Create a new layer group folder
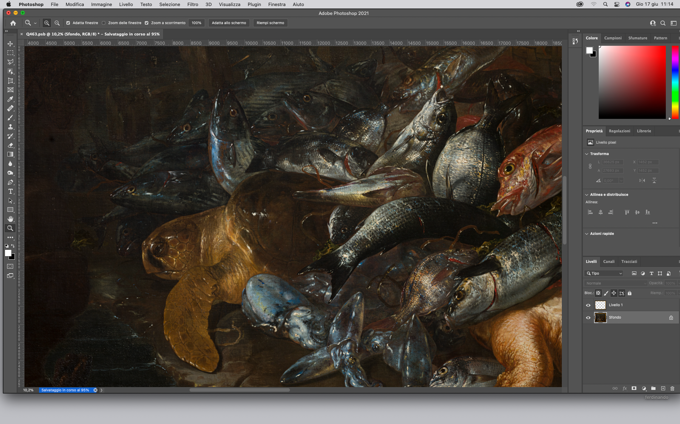The height and width of the screenshot is (424, 680). (x=653, y=388)
